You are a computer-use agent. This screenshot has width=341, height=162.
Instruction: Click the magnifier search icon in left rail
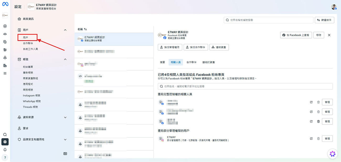click(x=5, y=135)
